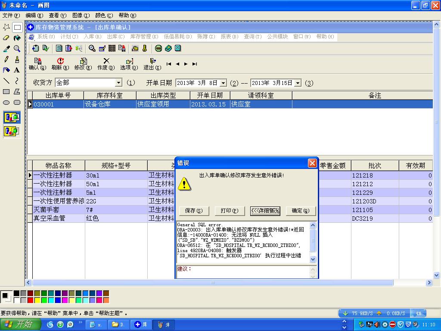Open Paint 图像(I) menu

[81, 16]
